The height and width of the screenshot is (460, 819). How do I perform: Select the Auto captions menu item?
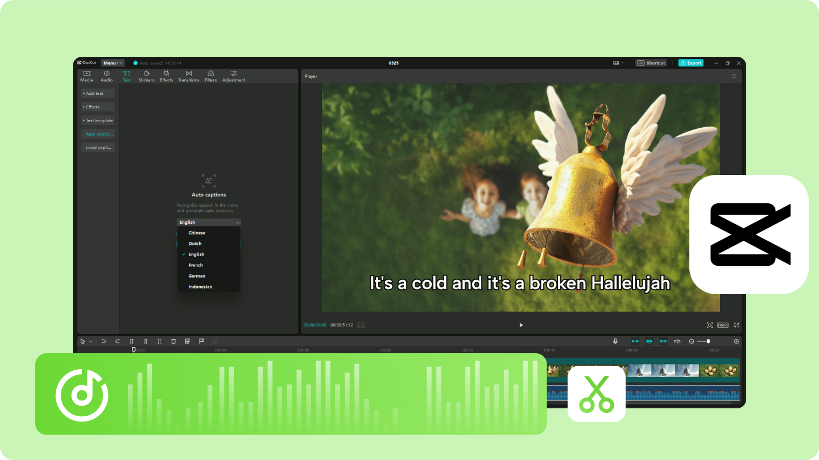pyautogui.click(x=97, y=133)
